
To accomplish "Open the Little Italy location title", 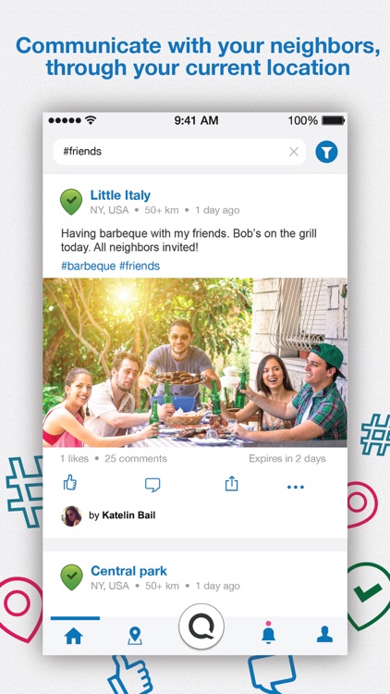I will 120,195.
